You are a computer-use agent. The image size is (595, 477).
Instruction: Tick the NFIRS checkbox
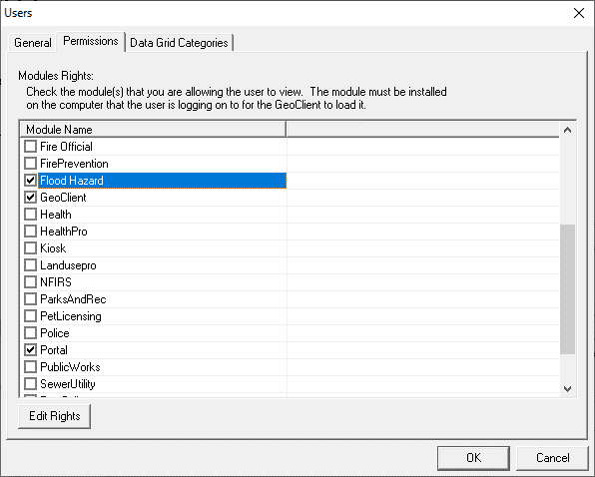30,282
